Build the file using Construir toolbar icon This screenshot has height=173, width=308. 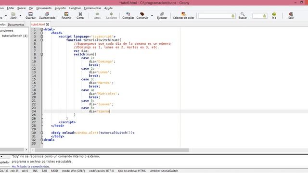[142, 15]
